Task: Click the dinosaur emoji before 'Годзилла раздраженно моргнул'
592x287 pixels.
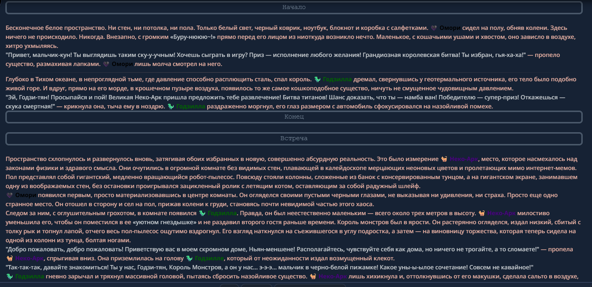Action: (x=171, y=106)
